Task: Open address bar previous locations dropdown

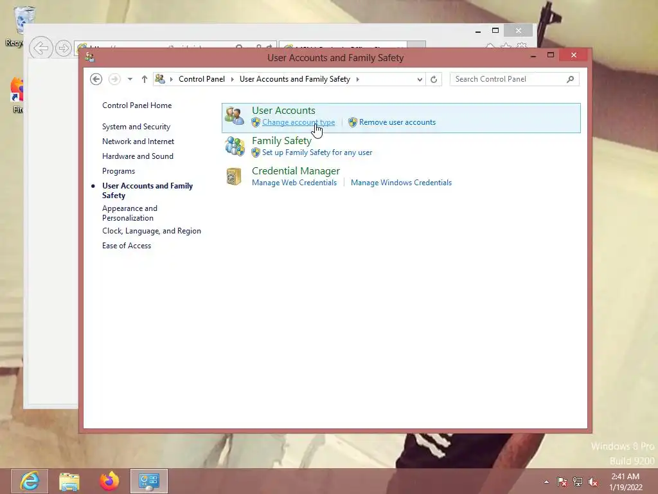Action: pyautogui.click(x=419, y=79)
